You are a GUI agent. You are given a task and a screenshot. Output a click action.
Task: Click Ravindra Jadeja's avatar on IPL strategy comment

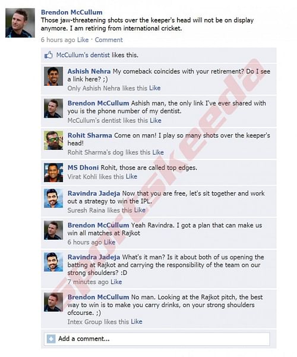[x=53, y=198]
